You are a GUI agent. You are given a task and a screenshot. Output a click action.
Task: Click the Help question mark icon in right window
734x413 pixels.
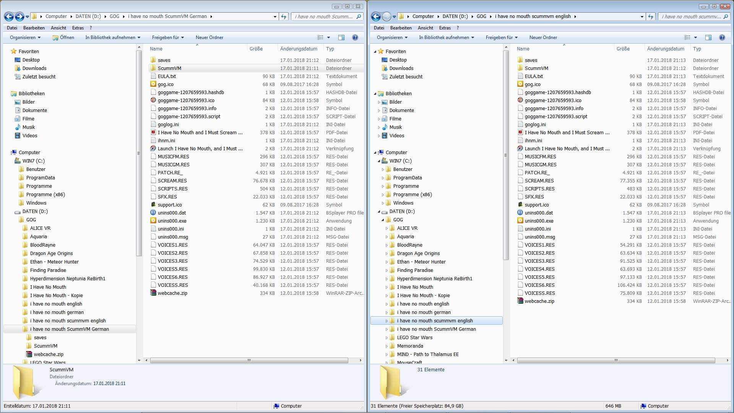(x=722, y=37)
